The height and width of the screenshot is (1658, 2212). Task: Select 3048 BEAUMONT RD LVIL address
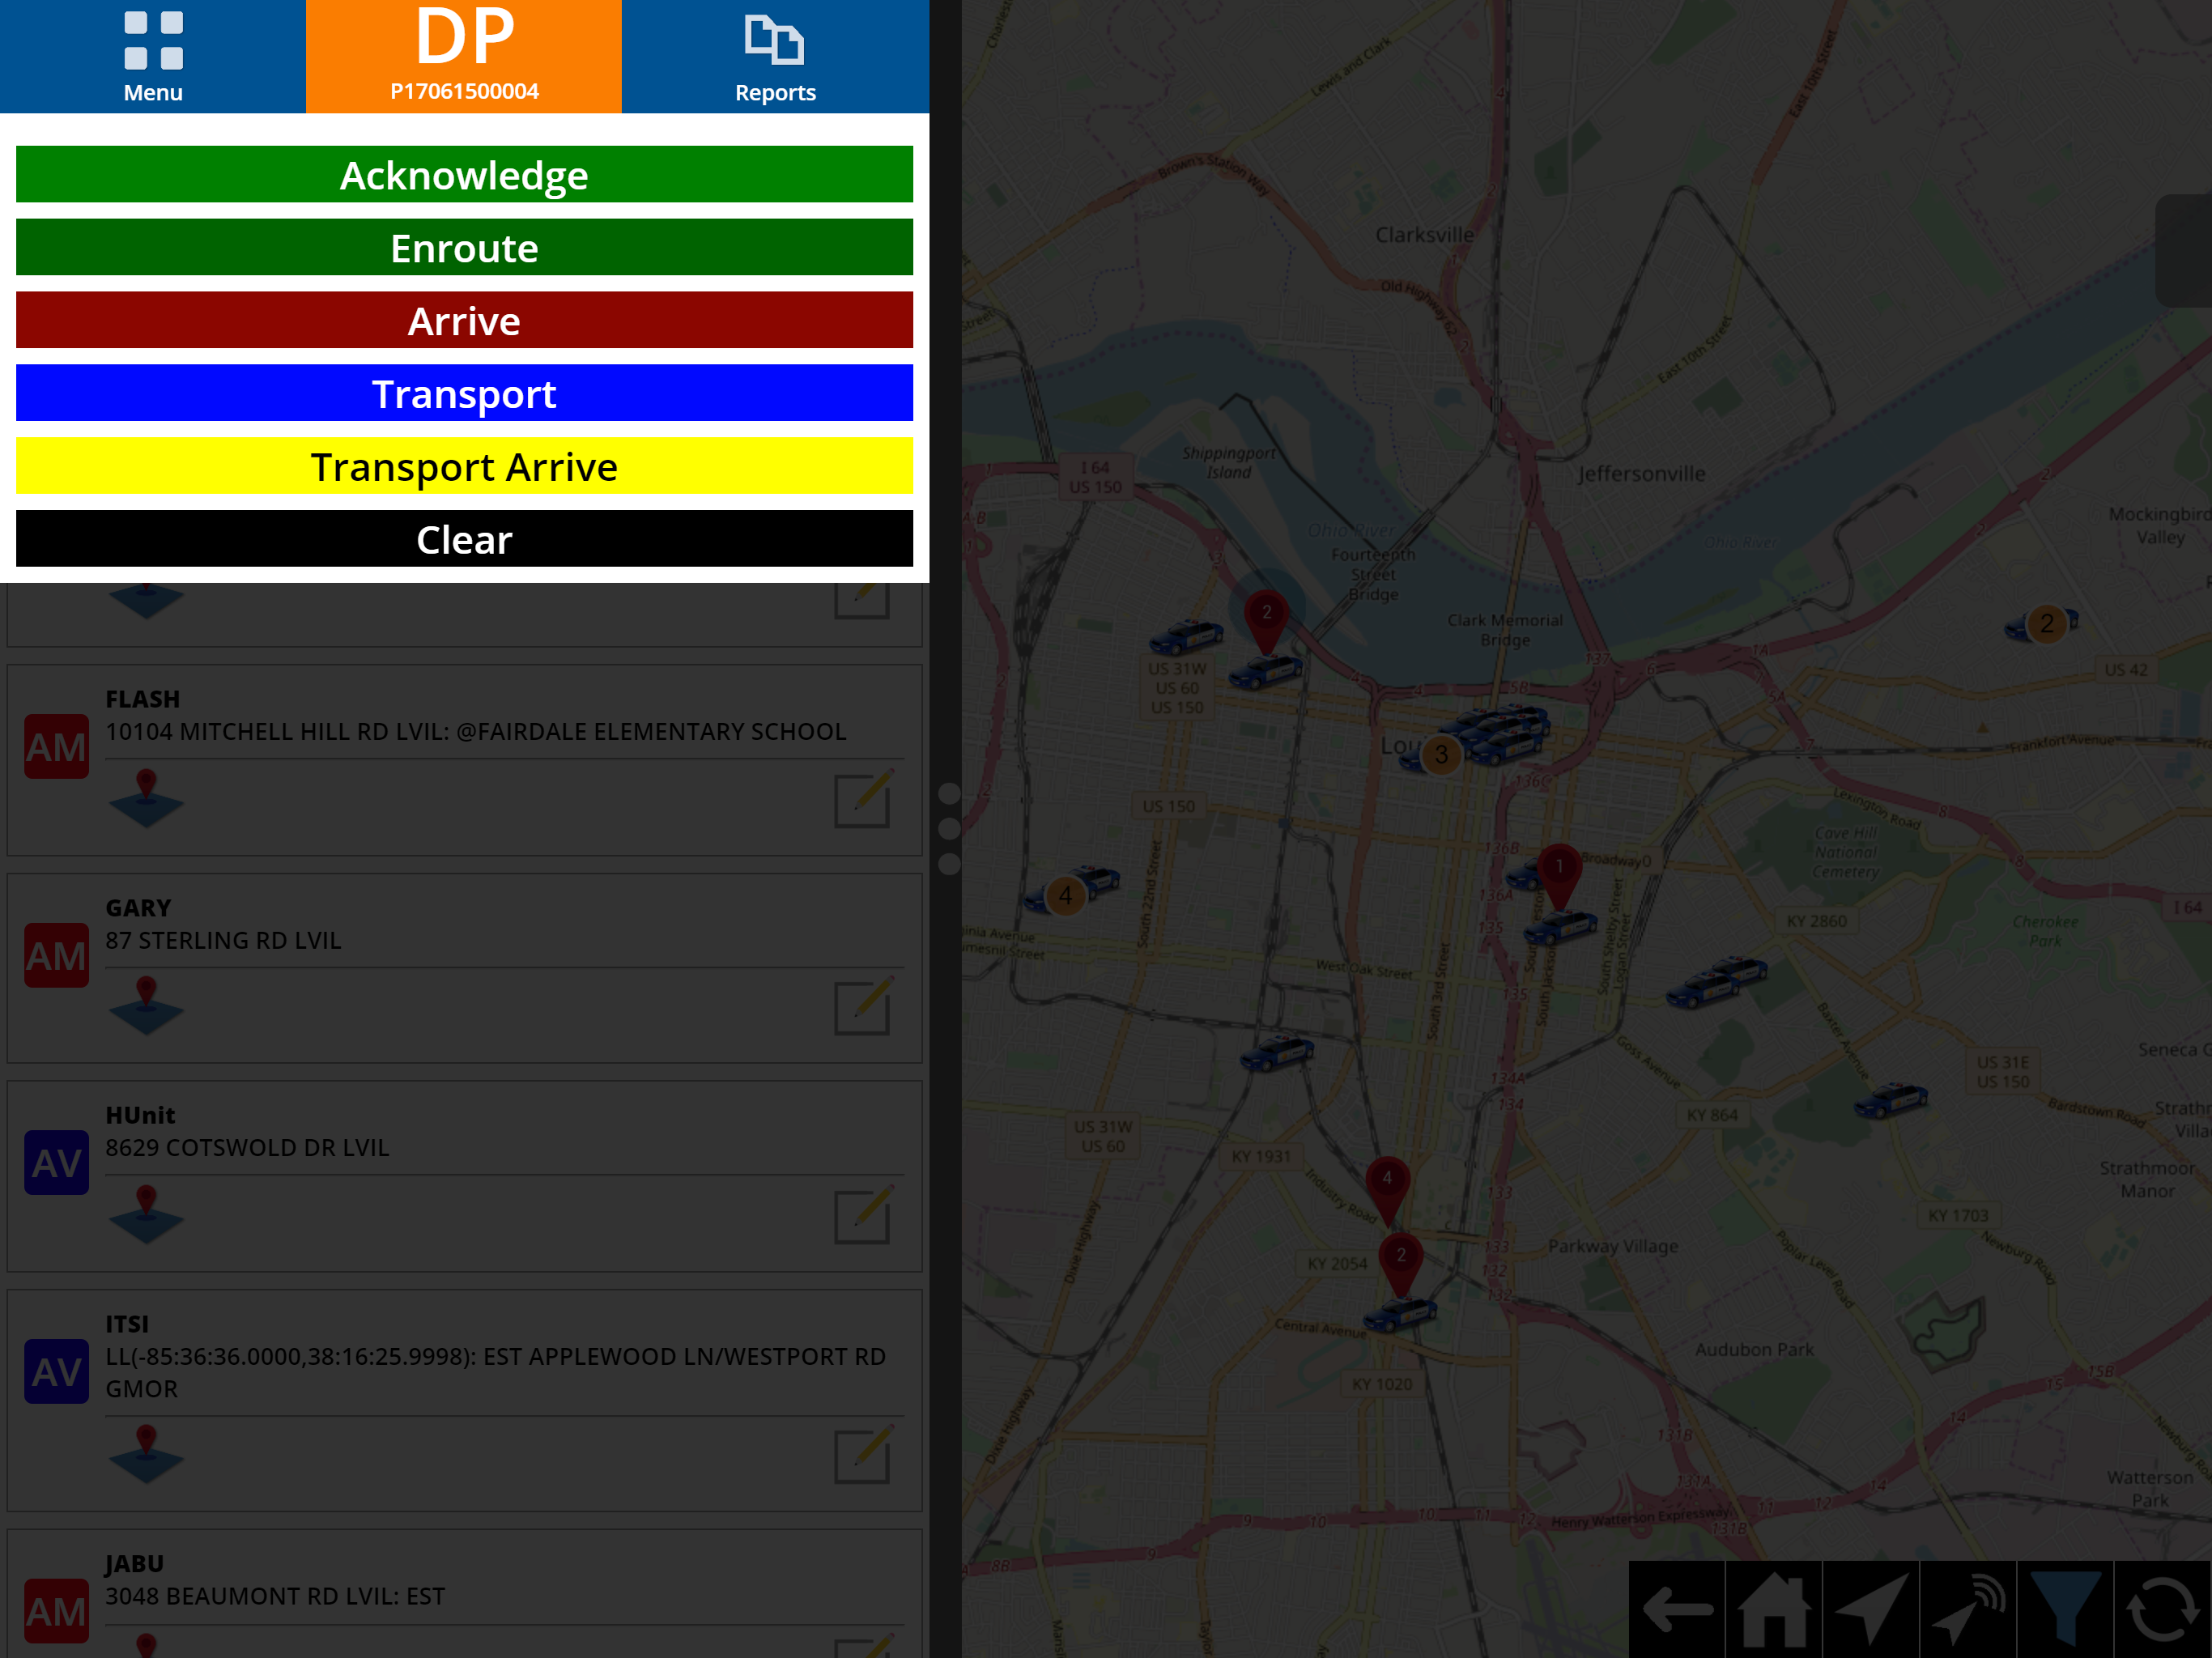click(275, 1597)
